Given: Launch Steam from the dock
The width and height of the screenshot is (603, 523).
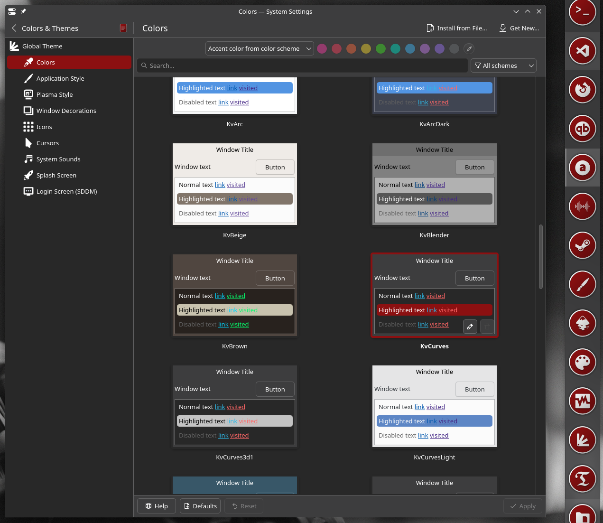Looking at the screenshot, I should (582, 245).
